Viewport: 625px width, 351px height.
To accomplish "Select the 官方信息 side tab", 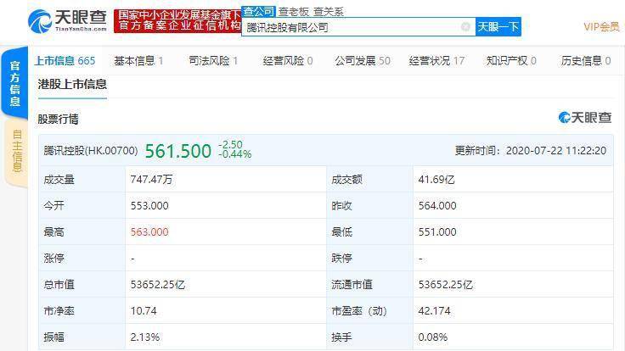I will click(x=14, y=83).
